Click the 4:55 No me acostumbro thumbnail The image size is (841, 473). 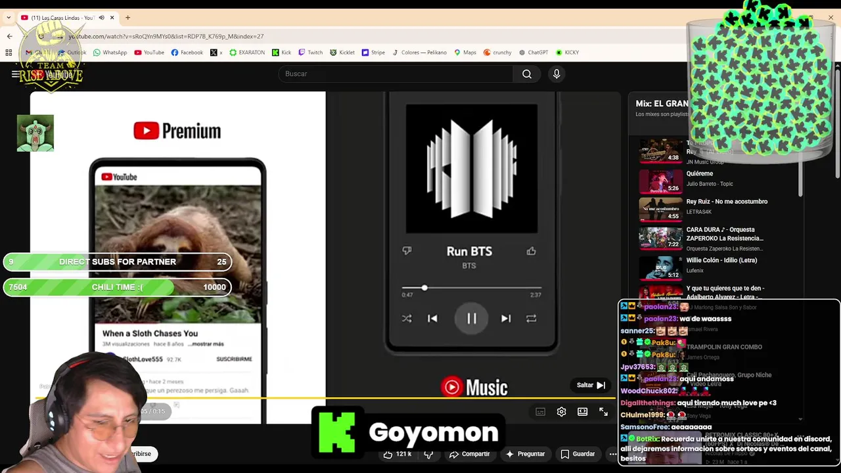click(x=661, y=209)
